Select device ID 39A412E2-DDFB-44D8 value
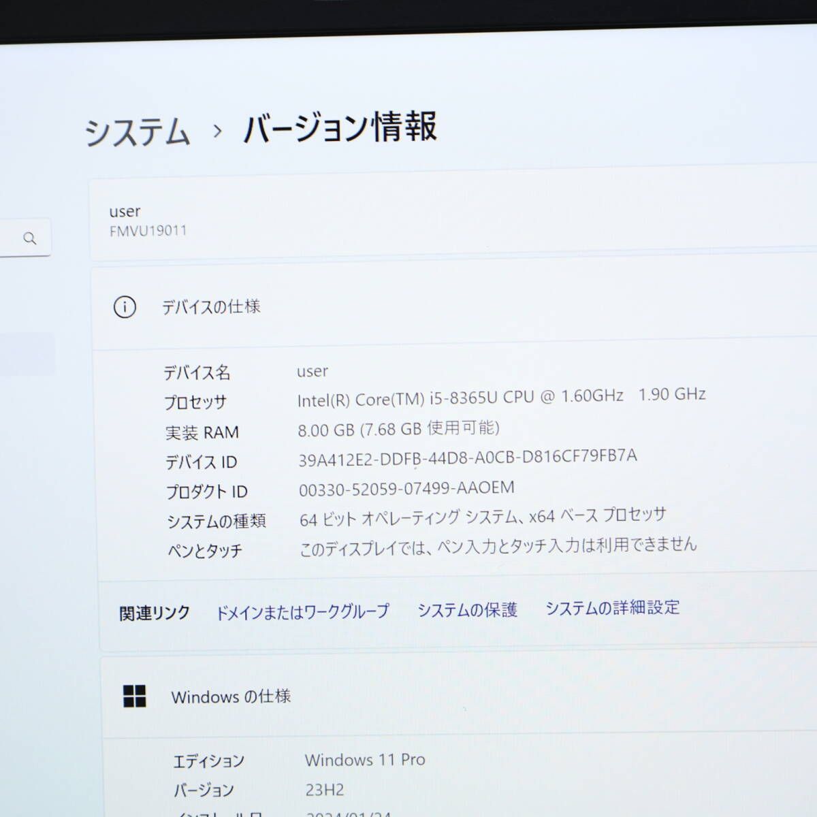The height and width of the screenshot is (817, 817). (x=468, y=458)
